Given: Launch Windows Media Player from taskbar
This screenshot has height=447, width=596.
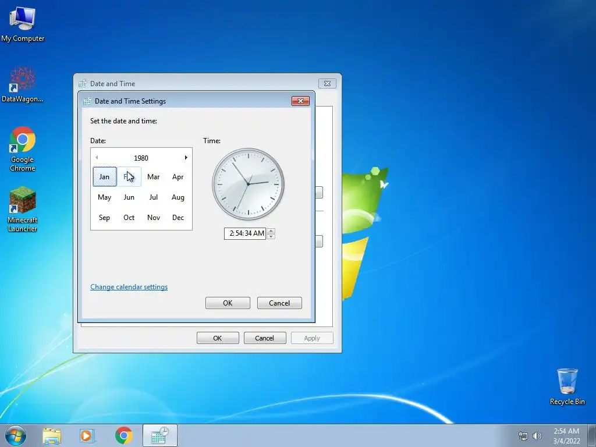Looking at the screenshot, I should point(87,436).
